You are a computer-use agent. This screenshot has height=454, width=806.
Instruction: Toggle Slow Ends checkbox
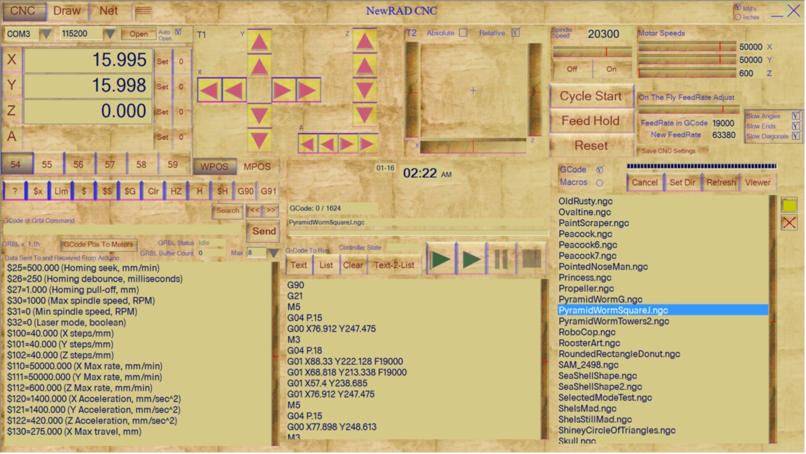pos(795,126)
